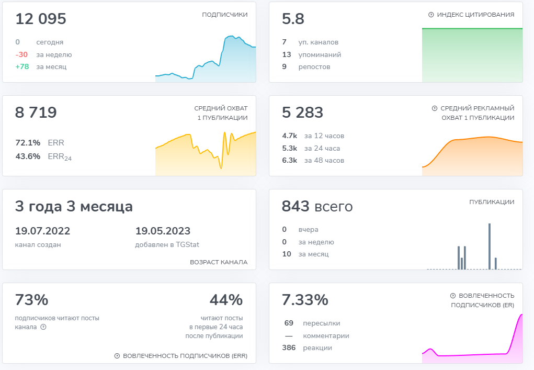Click tallest bar in publications chart
The height and width of the screenshot is (370, 534).
[490, 246]
